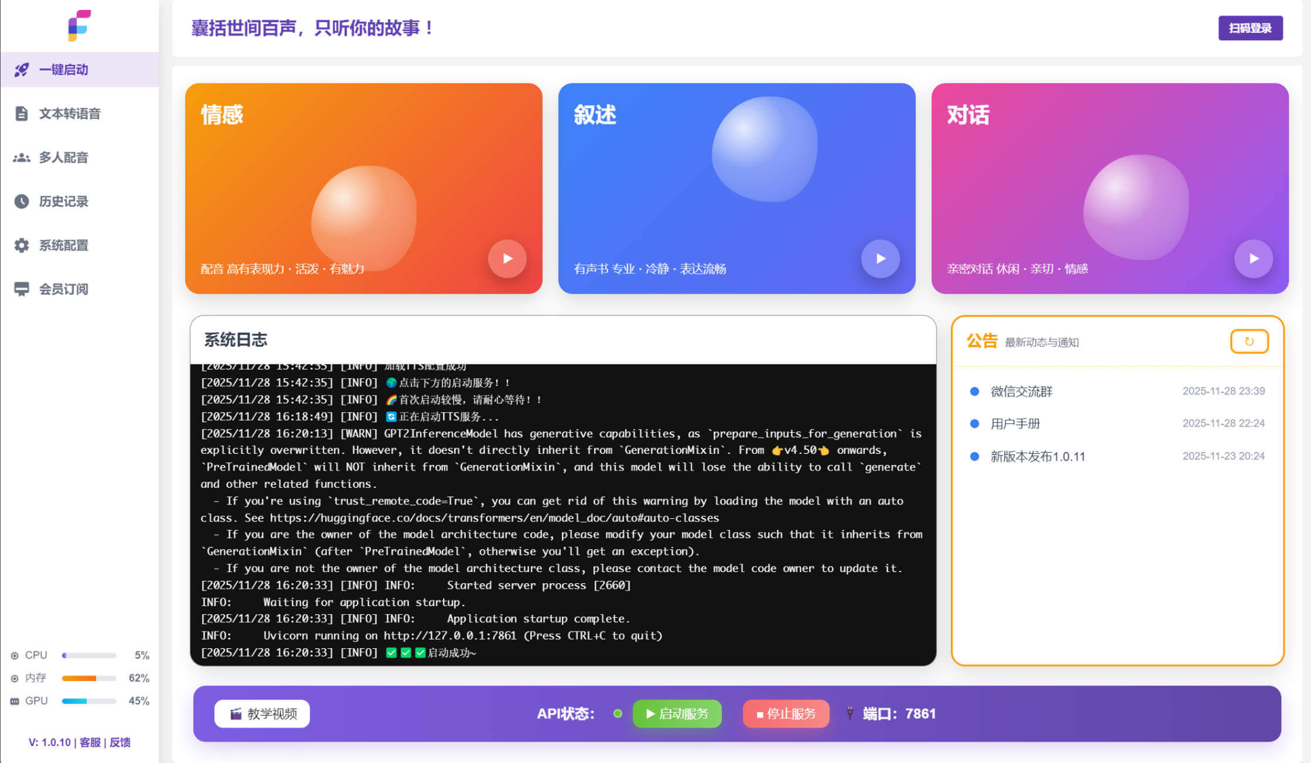The height and width of the screenshot is (763, 1311).
Task: Click the 内存 memory icon
Action: point(15,678)
